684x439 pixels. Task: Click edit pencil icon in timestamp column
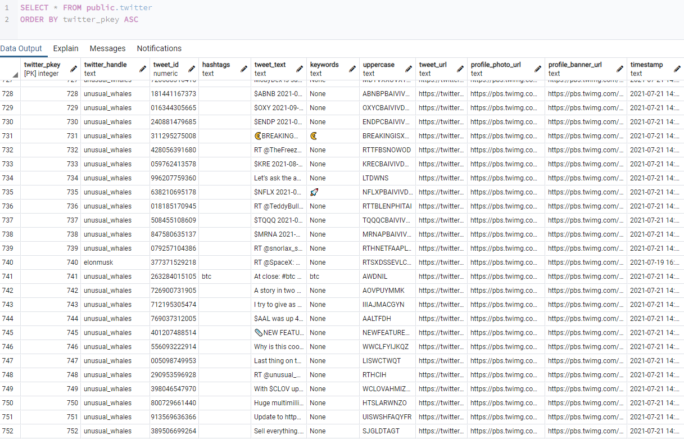point(678,69)
